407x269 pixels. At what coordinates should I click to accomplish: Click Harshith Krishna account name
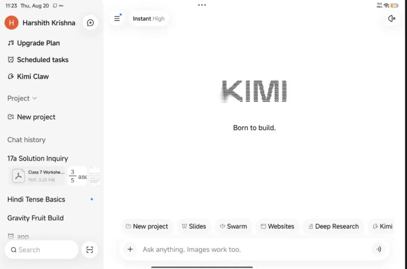[49, 23]
